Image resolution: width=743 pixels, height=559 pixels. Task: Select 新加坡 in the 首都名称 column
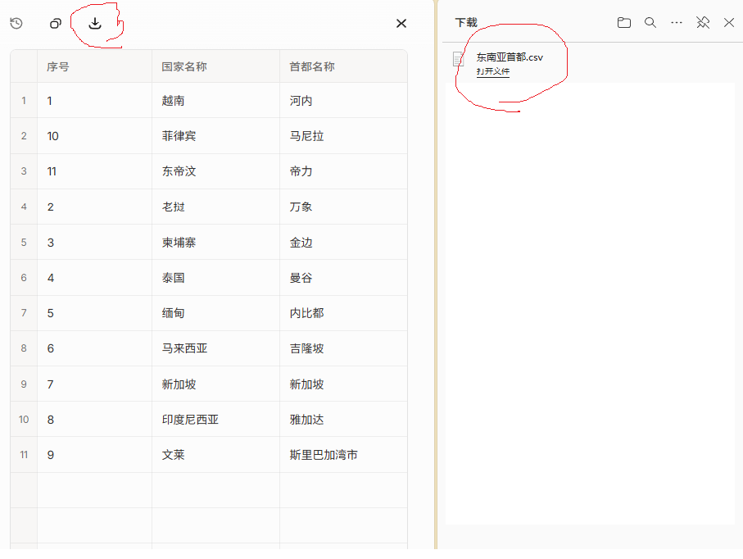click(343, 384)
